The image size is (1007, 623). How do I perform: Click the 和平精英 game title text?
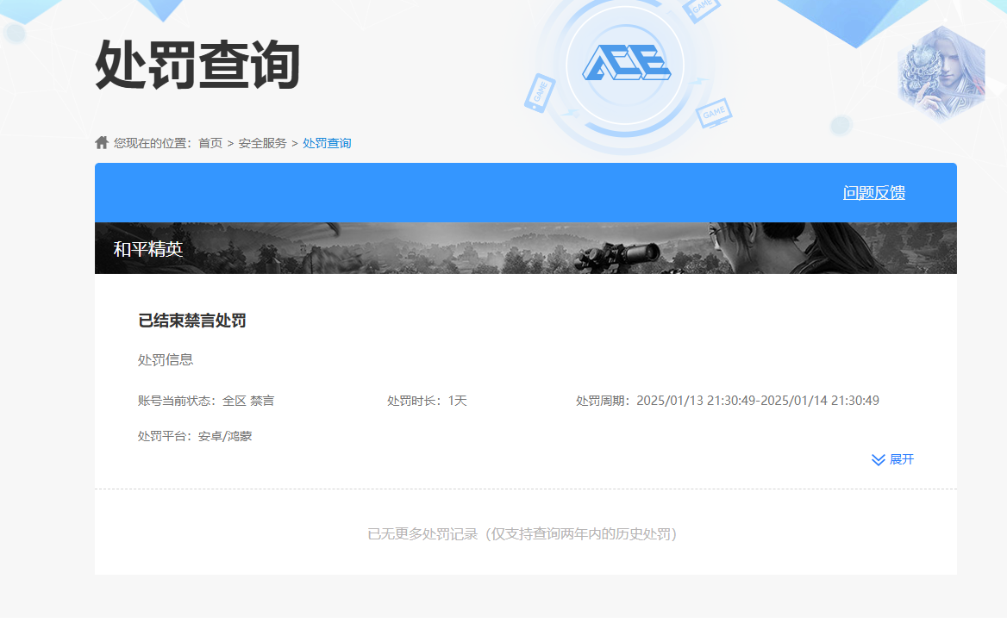[x=148, y=249]
